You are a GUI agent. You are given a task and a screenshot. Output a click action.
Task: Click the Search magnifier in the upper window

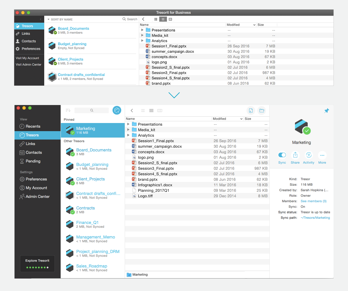(124, 19)
